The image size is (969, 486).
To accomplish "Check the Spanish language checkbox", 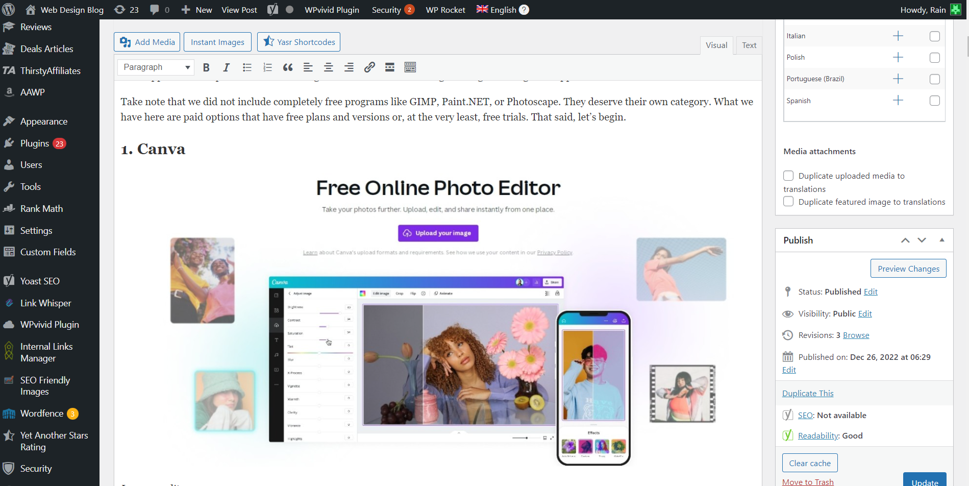I will (935, 101).
